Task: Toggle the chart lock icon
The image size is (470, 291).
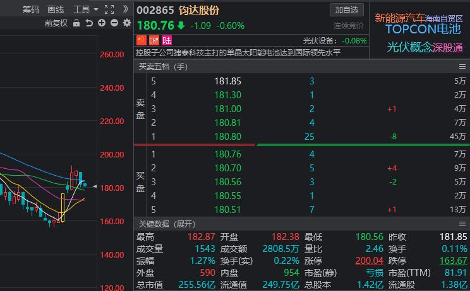Action: [76, 23]
